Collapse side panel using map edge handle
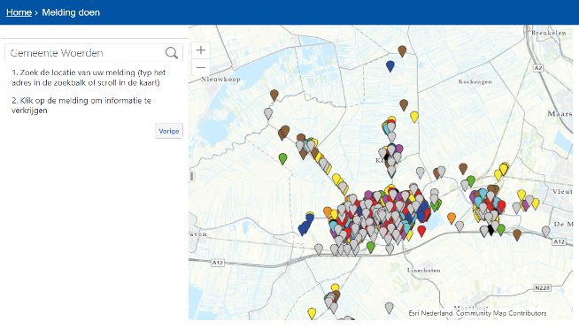The image size is (579, 329). pyautogui.click(x=191, y=176)
